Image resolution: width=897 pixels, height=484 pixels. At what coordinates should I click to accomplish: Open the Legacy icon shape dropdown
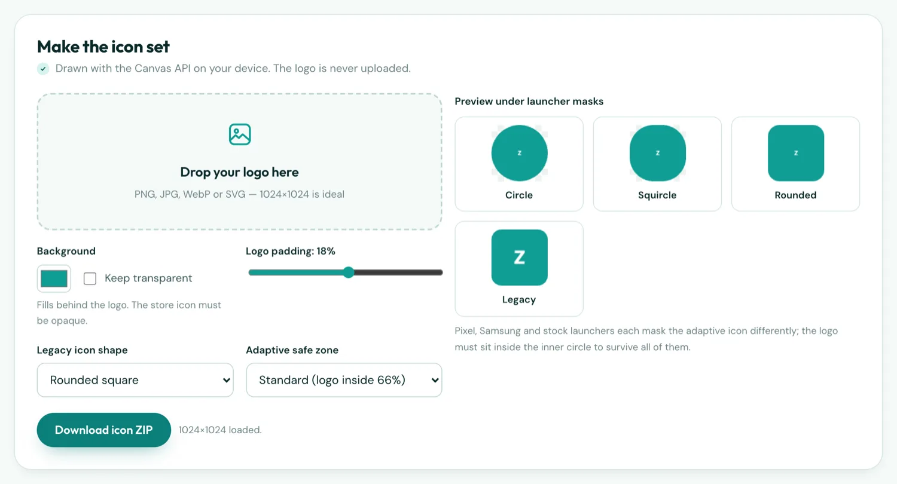(135, 380)
